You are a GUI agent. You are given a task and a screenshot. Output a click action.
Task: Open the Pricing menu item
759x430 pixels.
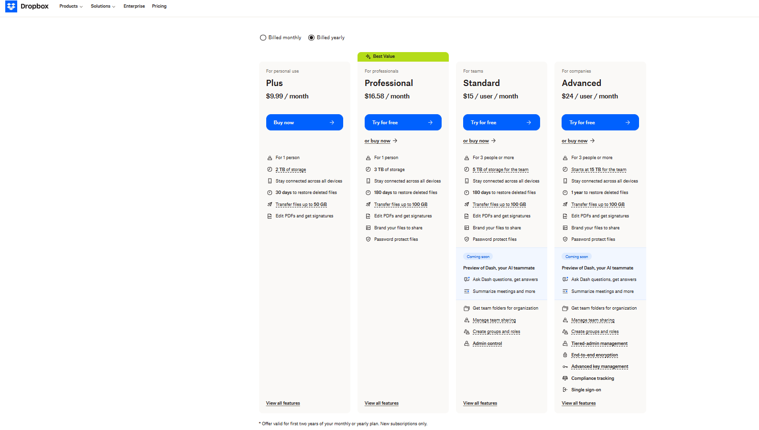[x=159, y=6]
